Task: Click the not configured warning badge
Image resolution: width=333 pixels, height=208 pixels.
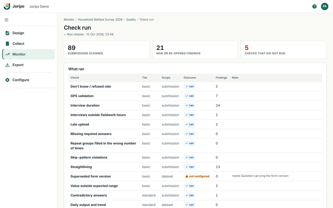Action: point(197,176)
